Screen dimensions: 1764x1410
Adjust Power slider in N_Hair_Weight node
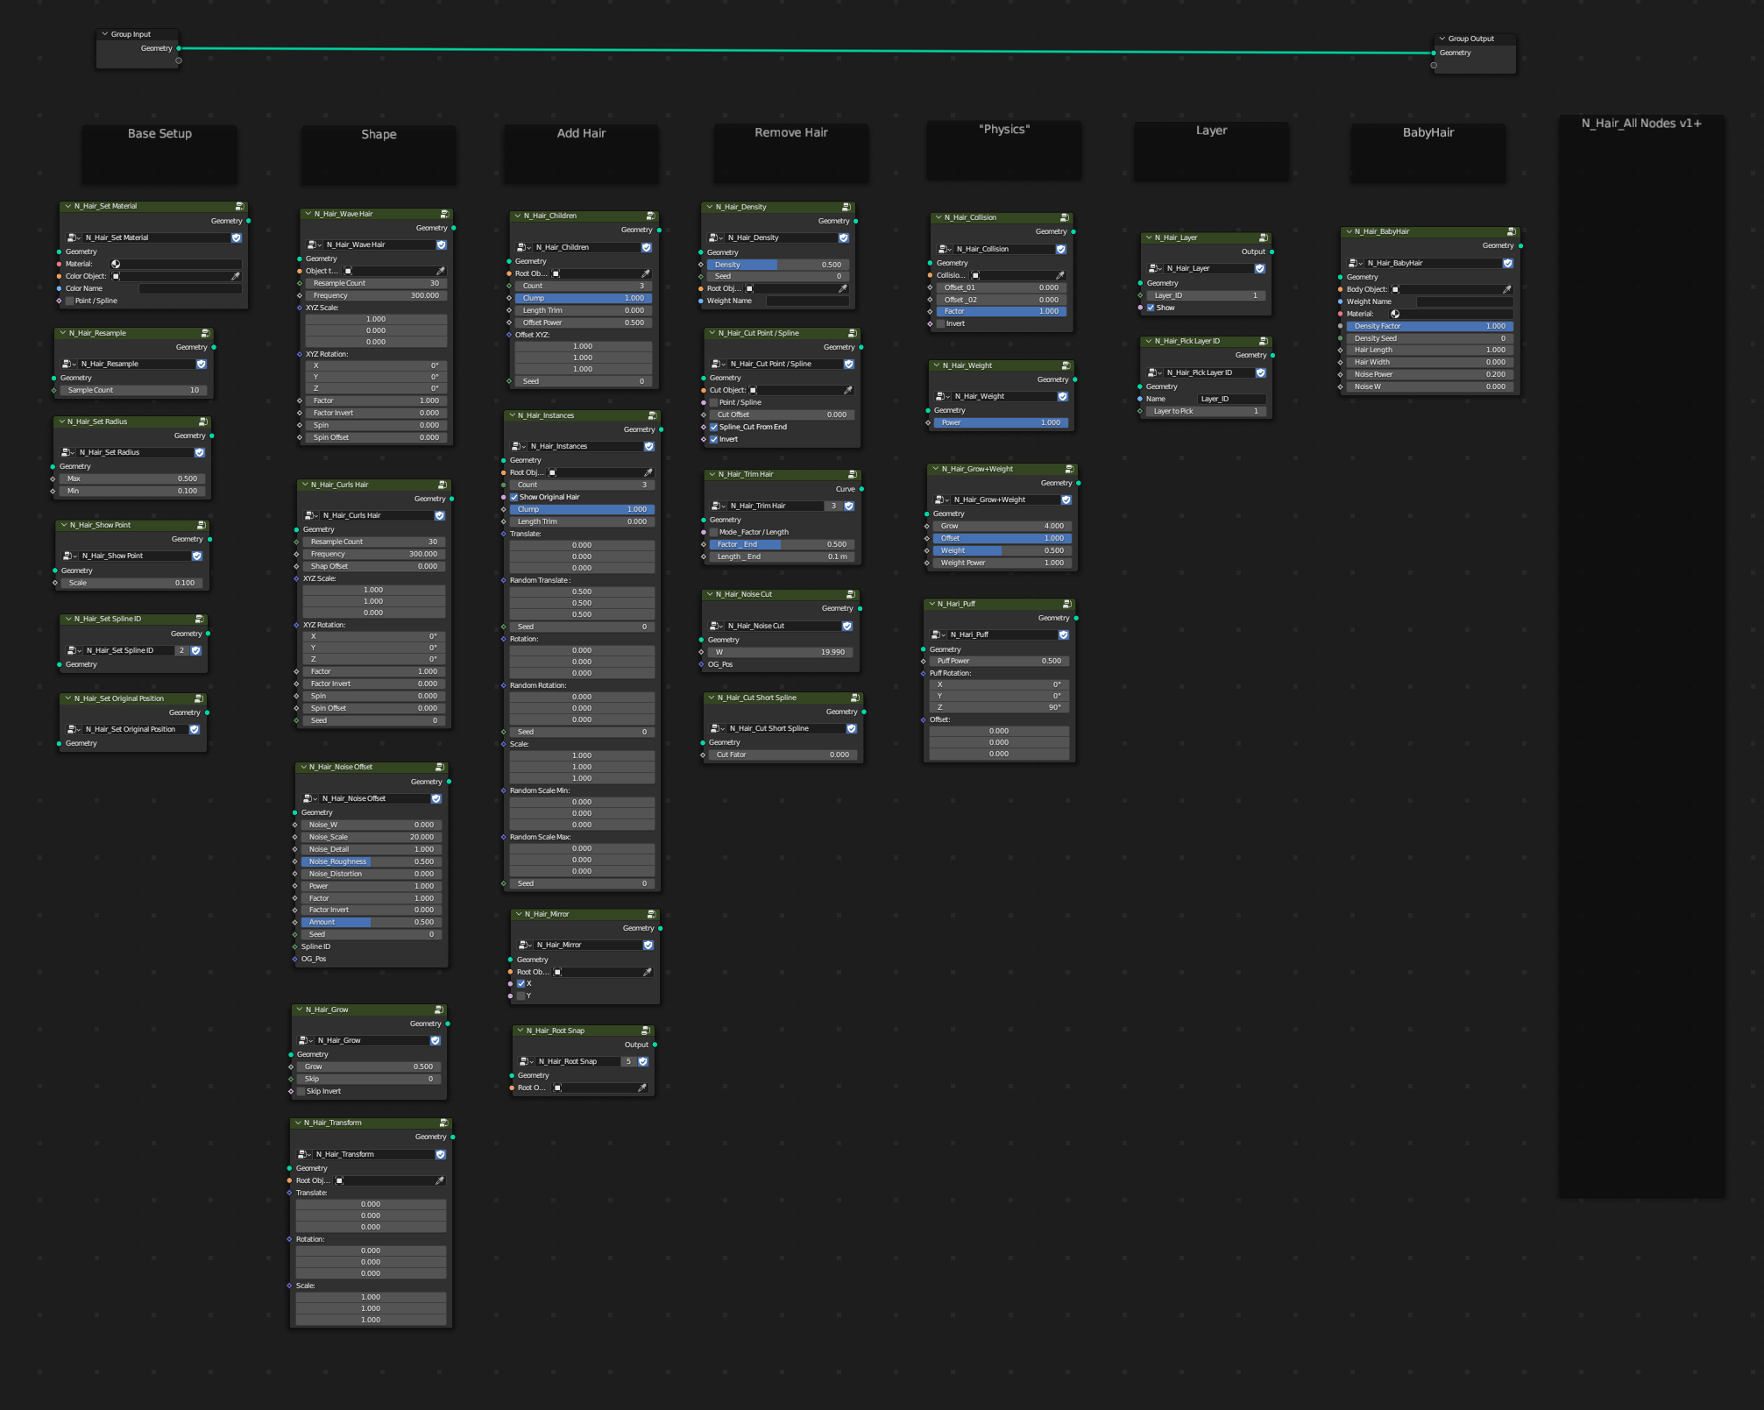tap(1001, 422)
